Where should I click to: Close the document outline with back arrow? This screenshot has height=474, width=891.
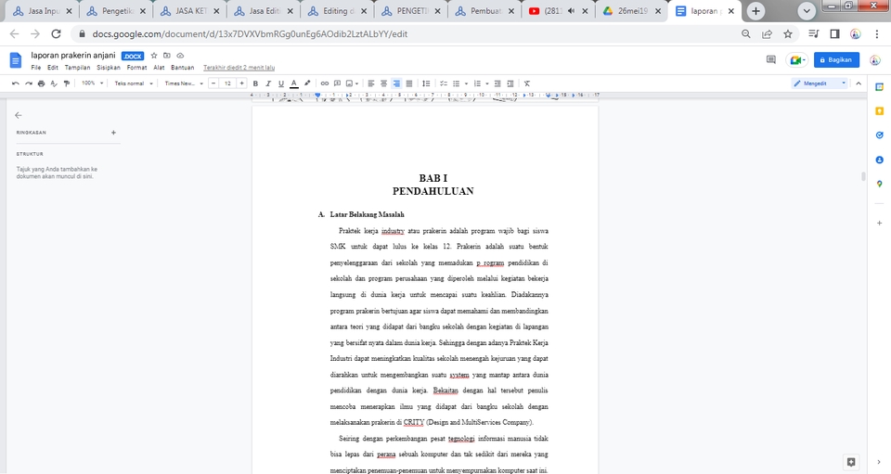tap(19, 115)
